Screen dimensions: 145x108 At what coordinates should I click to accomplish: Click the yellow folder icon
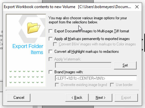33,28
